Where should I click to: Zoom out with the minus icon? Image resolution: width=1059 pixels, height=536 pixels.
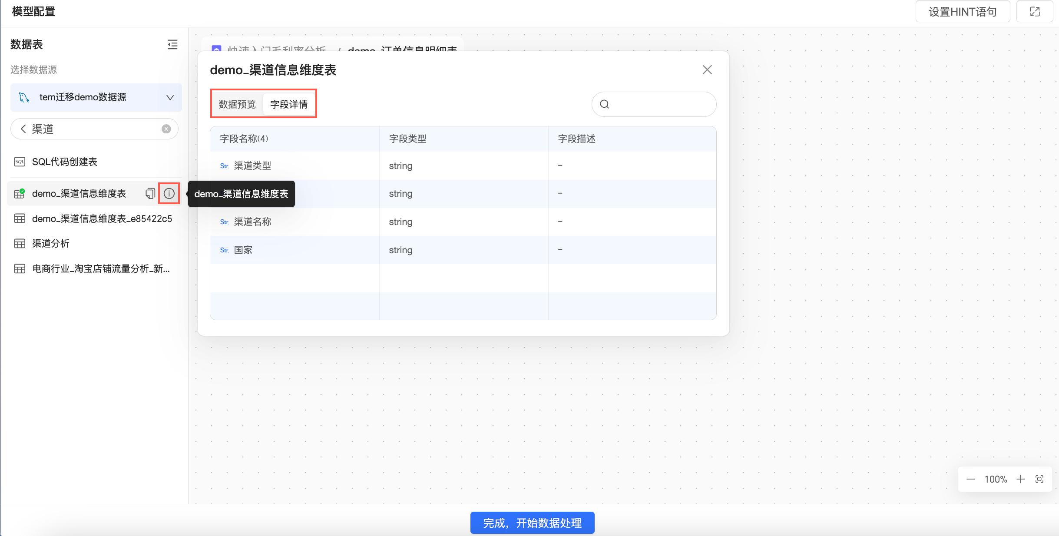click(x=971, y=479)
